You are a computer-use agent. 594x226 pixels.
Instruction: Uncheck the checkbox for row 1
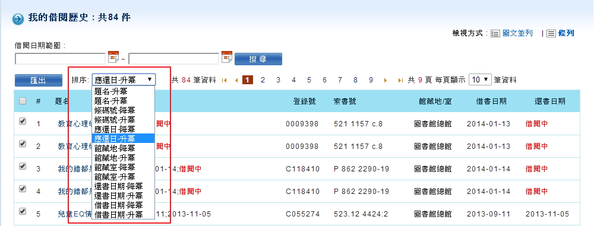23,121
